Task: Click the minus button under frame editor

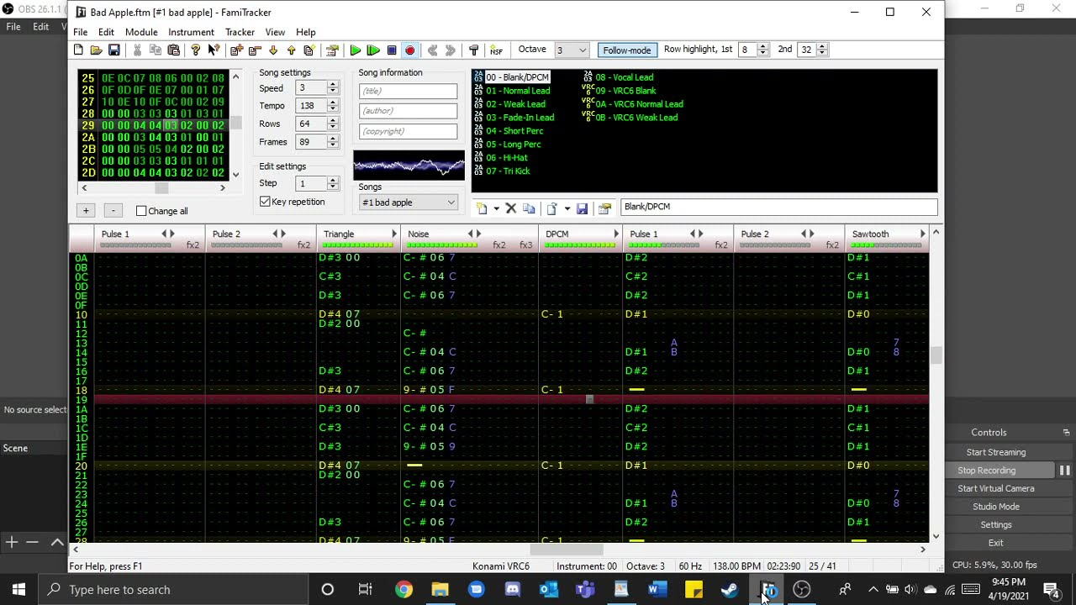Action: (x=113, y=210)
